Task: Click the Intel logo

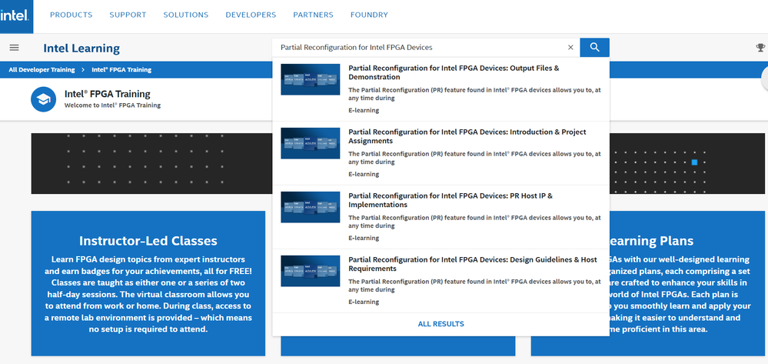Action: pos(16,16)
